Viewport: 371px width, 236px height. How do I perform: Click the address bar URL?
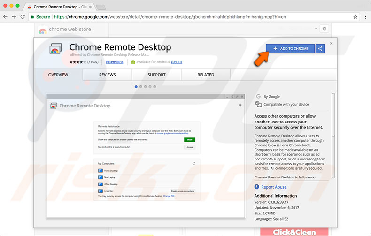click(x=170, y=17)
